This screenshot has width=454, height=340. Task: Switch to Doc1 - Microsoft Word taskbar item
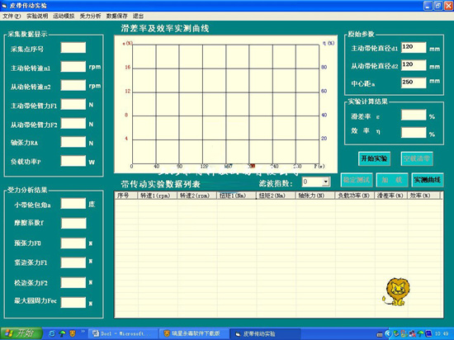[124, 333]
